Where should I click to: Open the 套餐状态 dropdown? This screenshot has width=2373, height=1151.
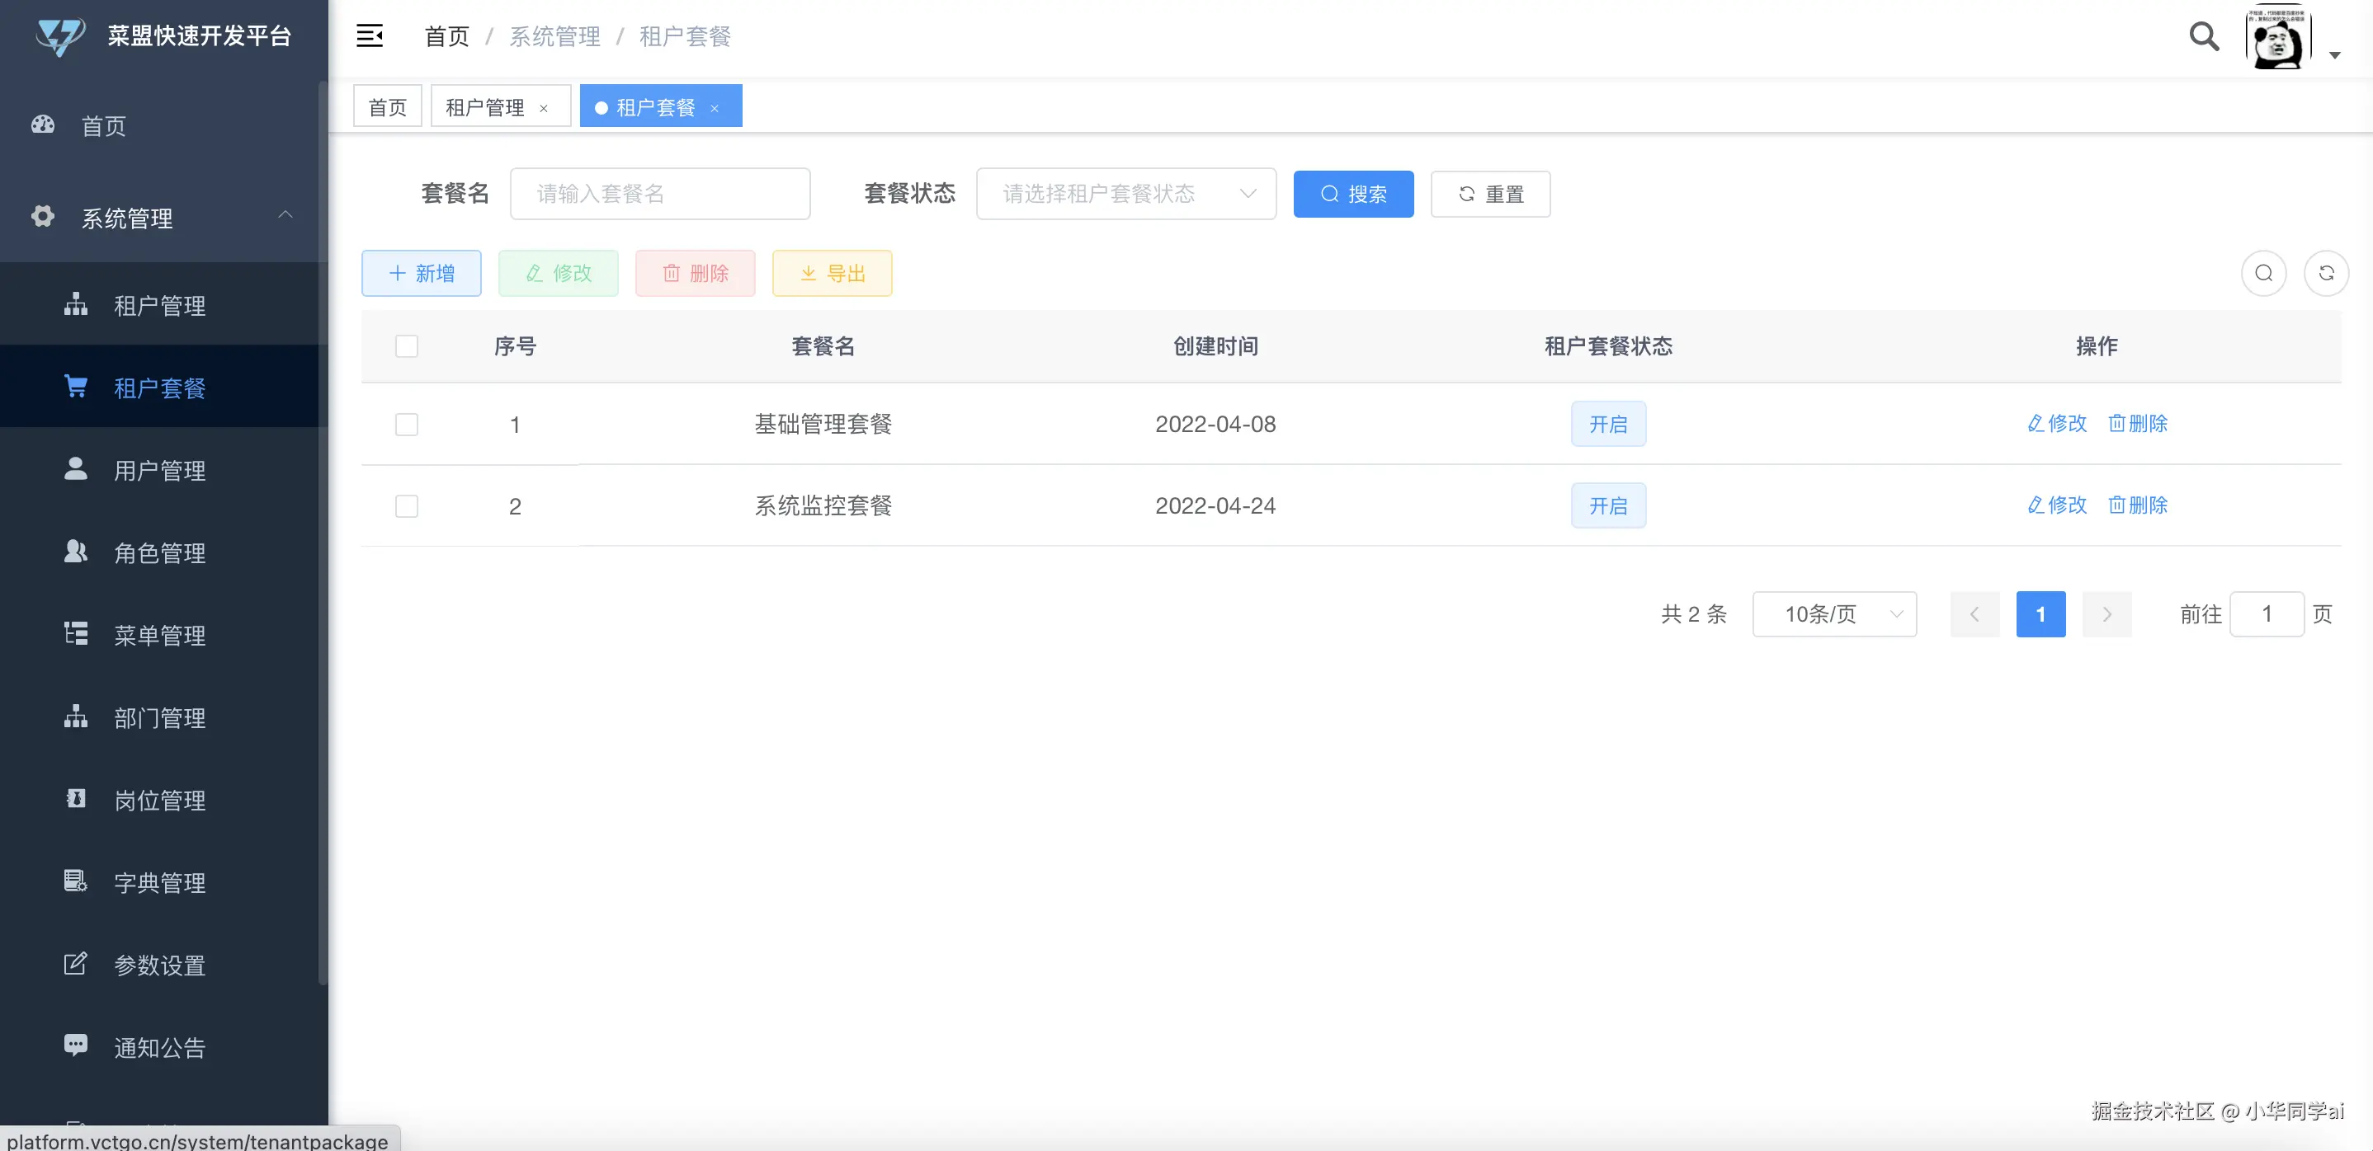tap(1125, 195)
